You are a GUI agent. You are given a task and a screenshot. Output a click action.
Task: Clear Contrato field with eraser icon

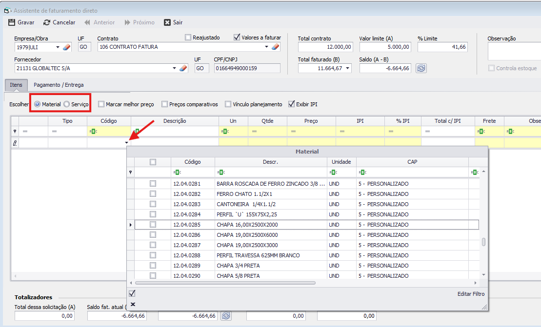click(276, 47)
